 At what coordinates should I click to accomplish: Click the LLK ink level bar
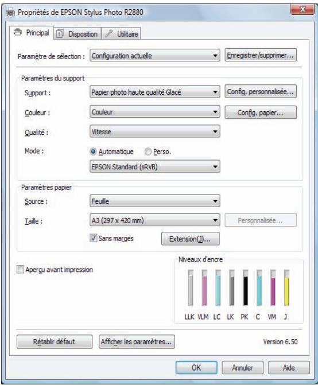pyautogui.click(x=191, y=287)
